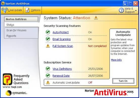Click the Subscription Service heading
140x98 pixels.
[x=57, y=62]
